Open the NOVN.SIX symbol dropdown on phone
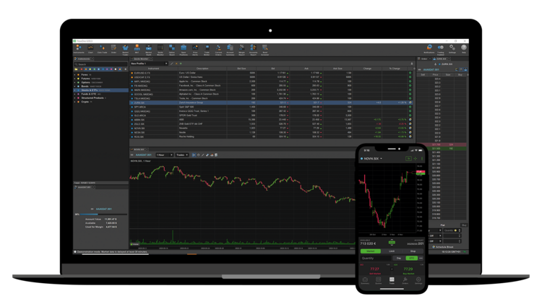The image size is (542, 304). (x=371, y=159)
